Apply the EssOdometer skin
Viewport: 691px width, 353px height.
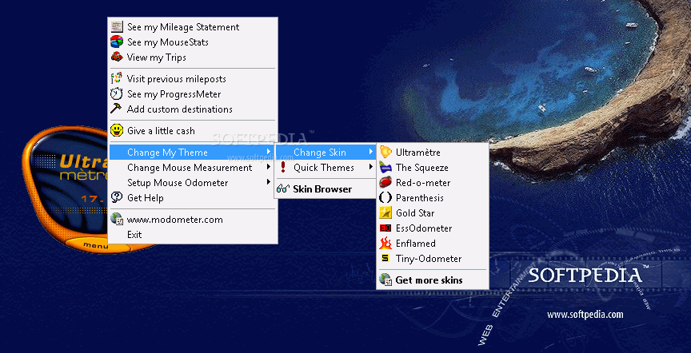tap(433, 228)
